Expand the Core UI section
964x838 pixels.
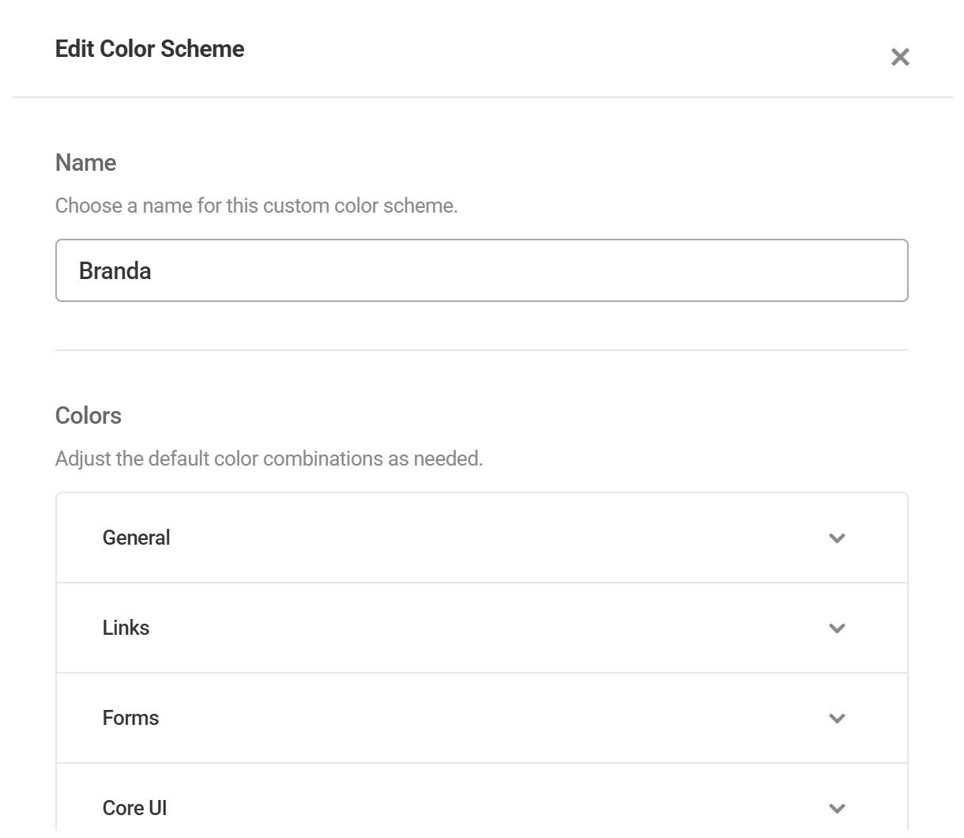482,808
